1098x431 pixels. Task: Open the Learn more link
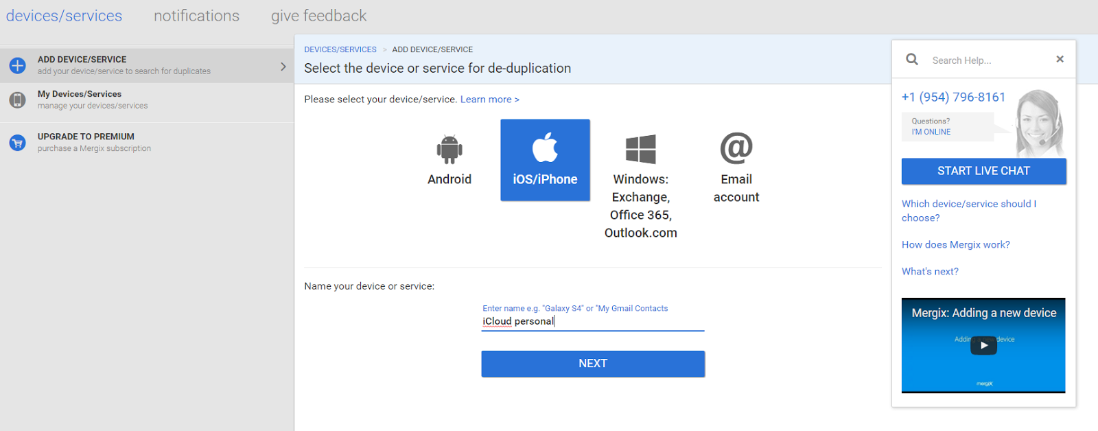[489, 100]
